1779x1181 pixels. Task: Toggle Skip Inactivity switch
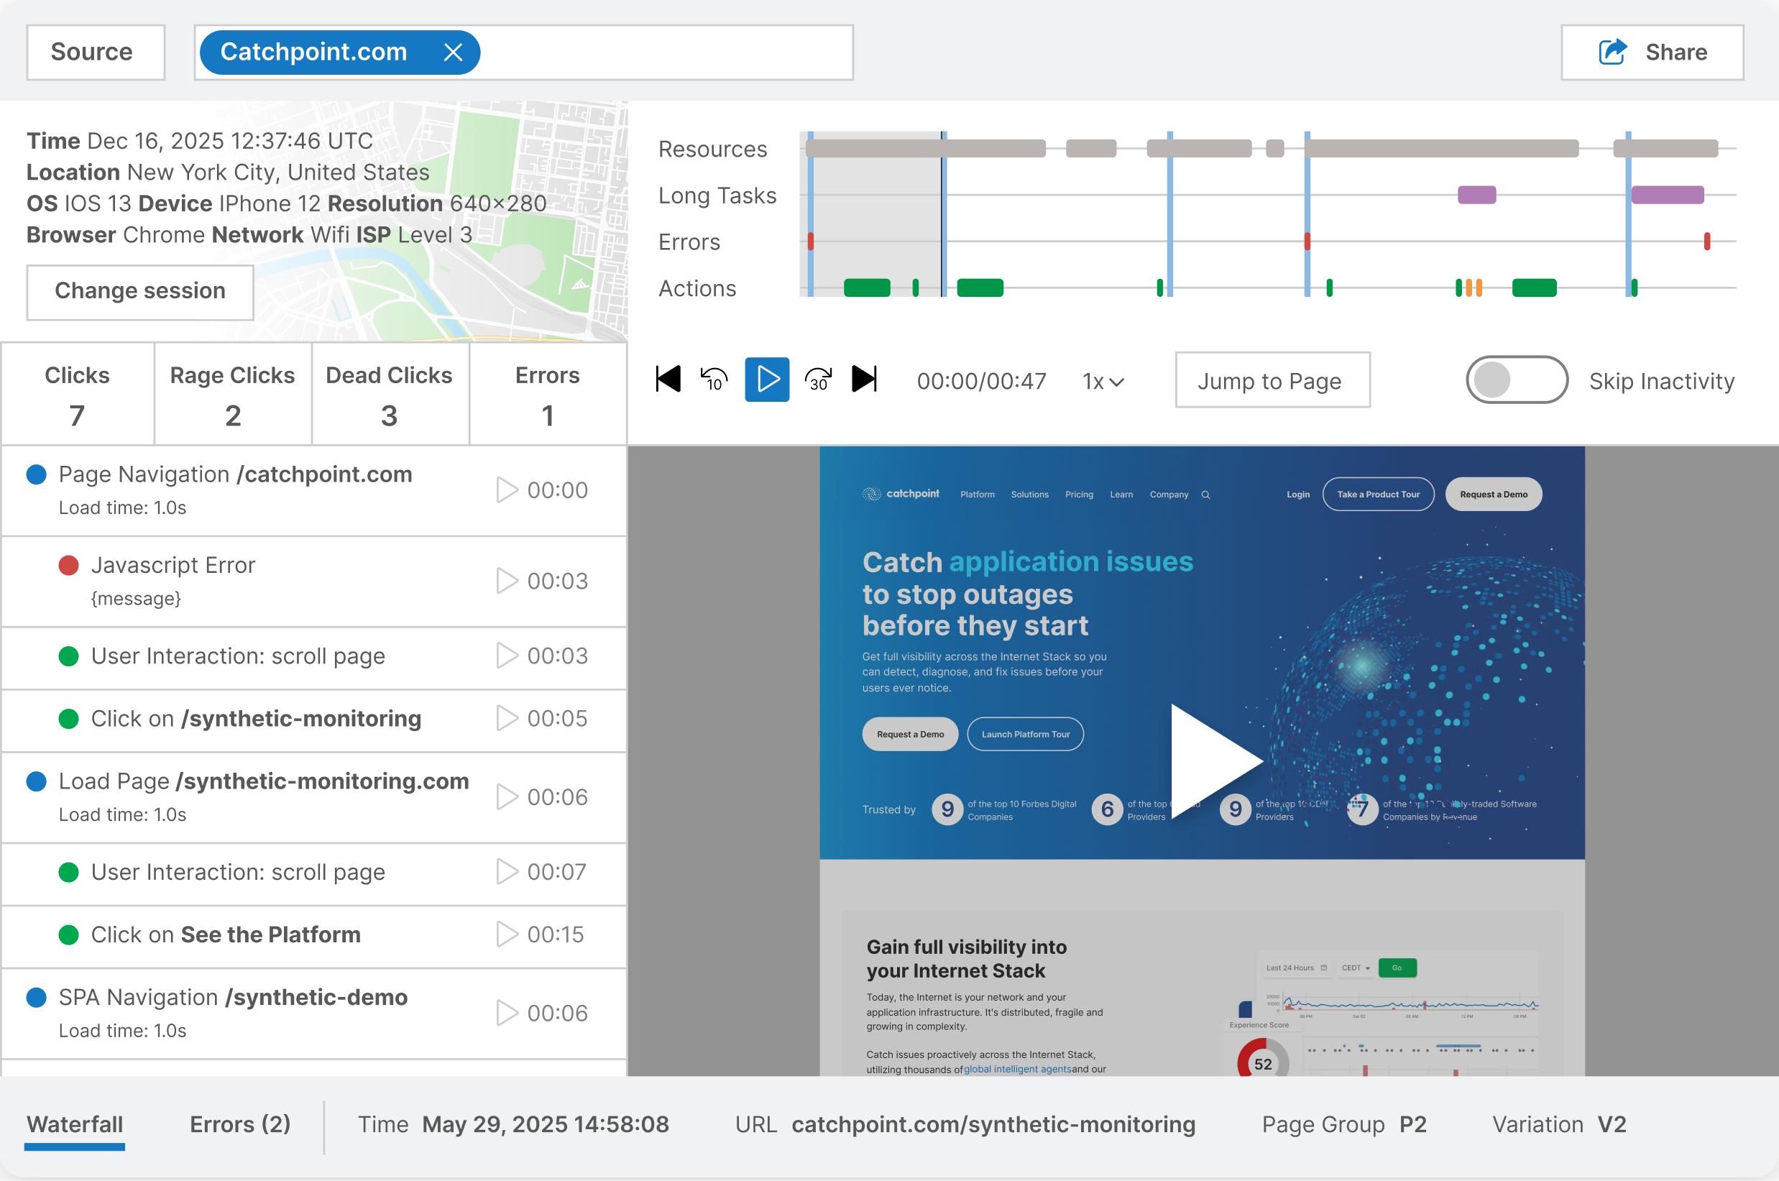1516,380
